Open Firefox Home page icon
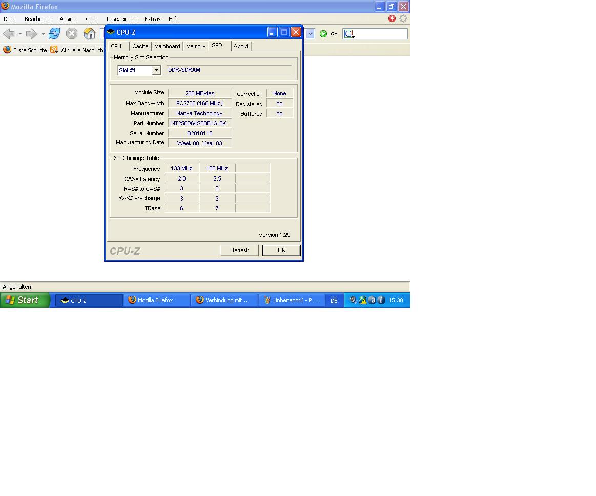The width and height of the screenshot is (596, 496). (89, 33)
